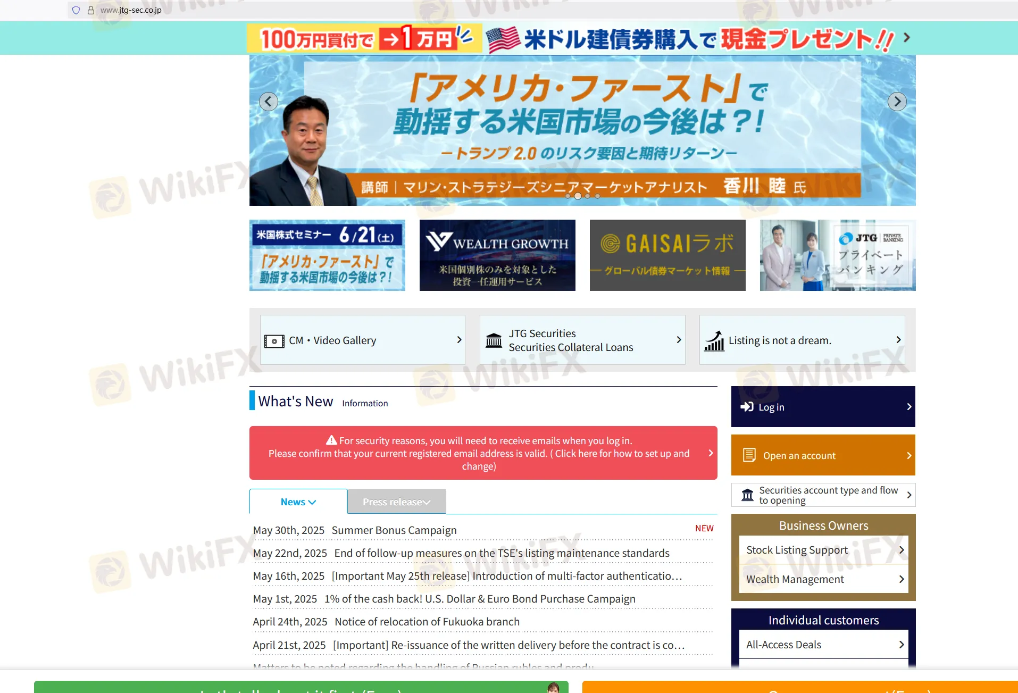
Task: Switch to the News tab
Action: [x=298, y=502]
